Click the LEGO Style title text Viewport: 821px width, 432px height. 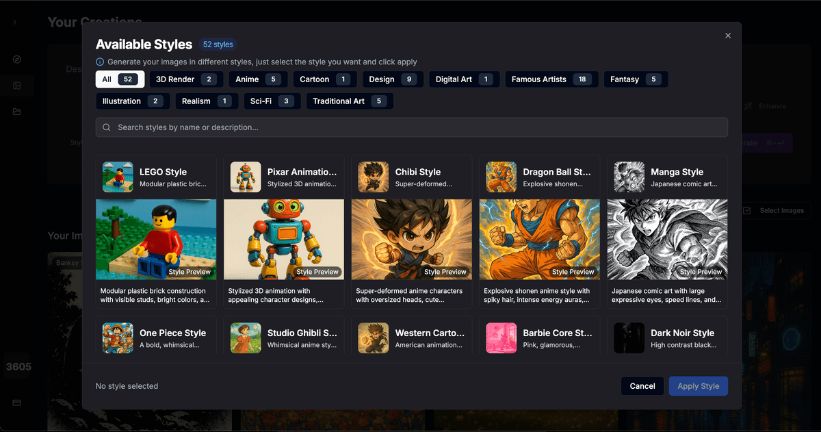pyautogui.click(x=163, y=172)
